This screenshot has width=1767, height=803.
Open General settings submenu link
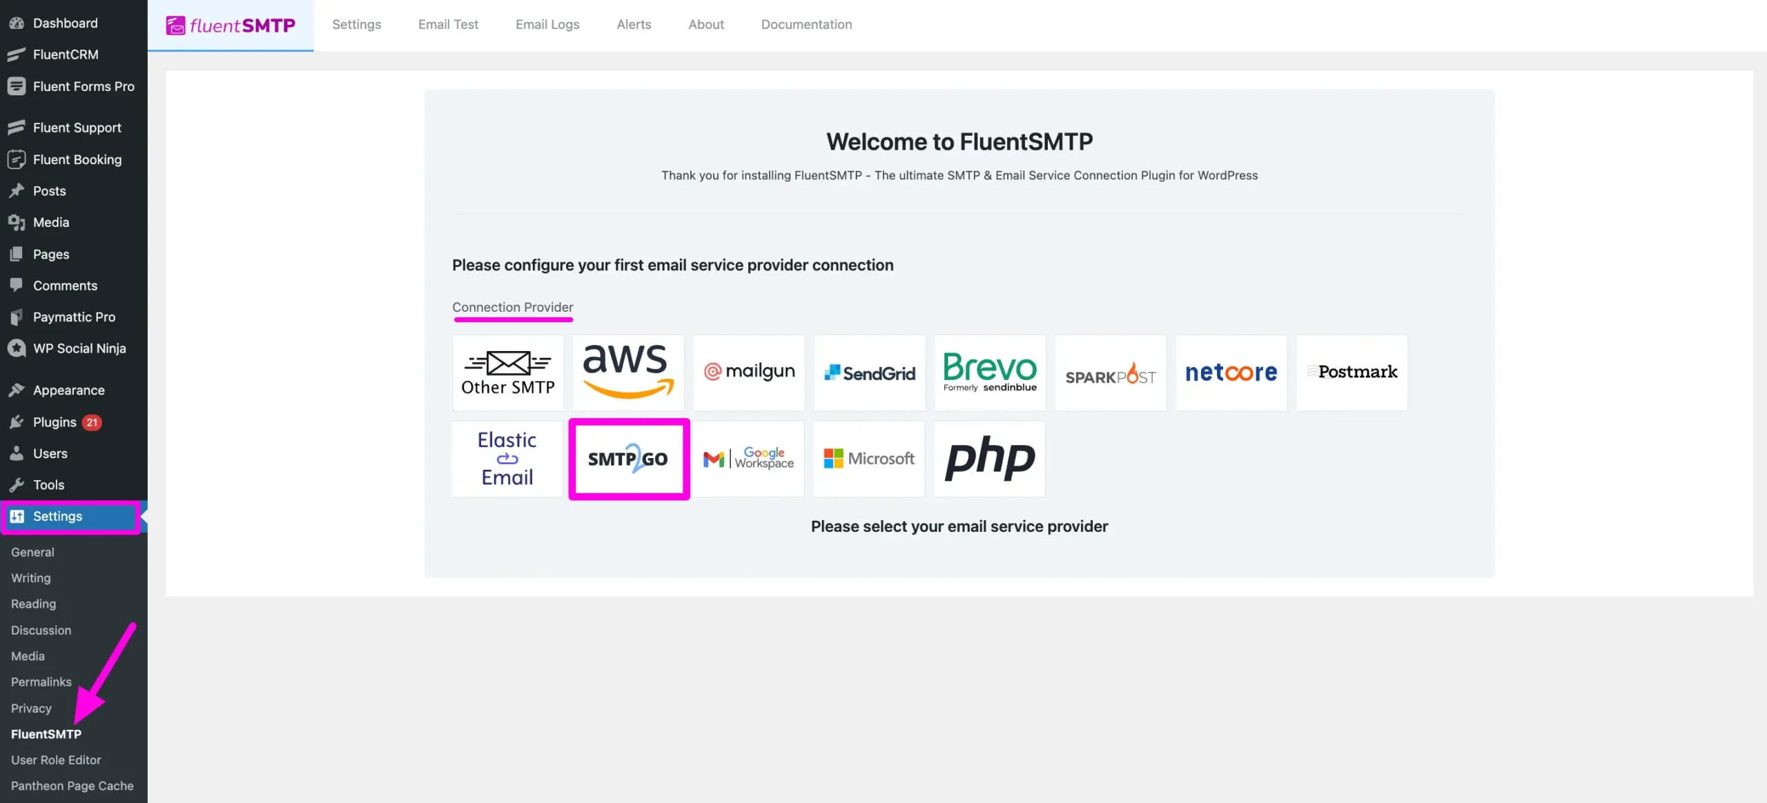(x=32, y=552)
